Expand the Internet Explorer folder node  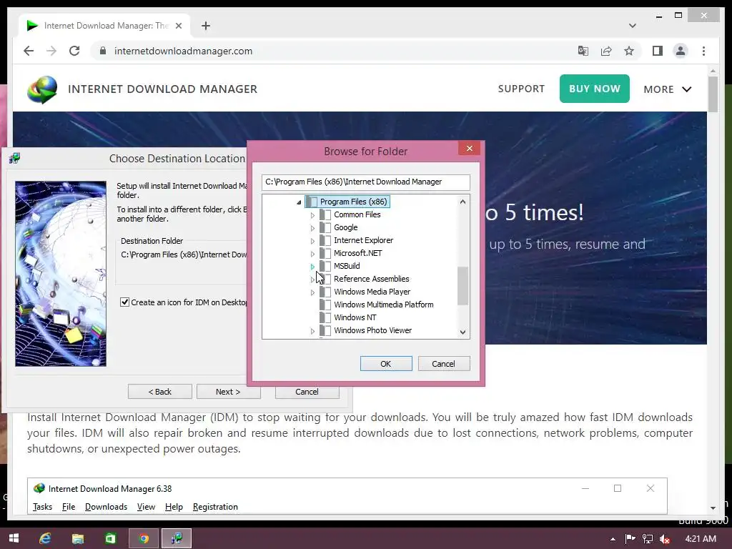click(x=312, y=241)
